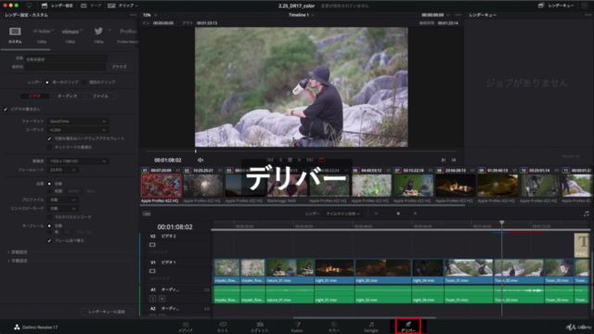Enable the multi-pass encode checkbox
Viewport: 594px width, 334px height.
pos(49,217)
